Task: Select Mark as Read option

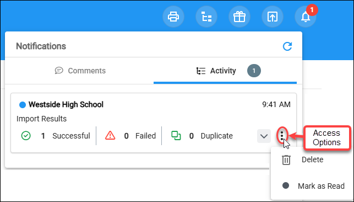Action: tap(313, 186)
